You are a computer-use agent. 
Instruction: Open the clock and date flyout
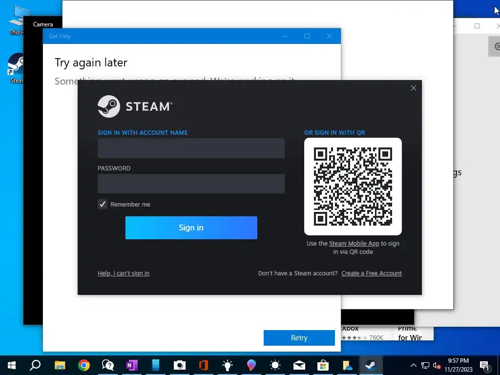[458, 365]
